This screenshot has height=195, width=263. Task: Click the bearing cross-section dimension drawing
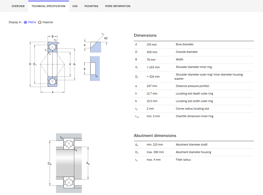click(53, 64)
